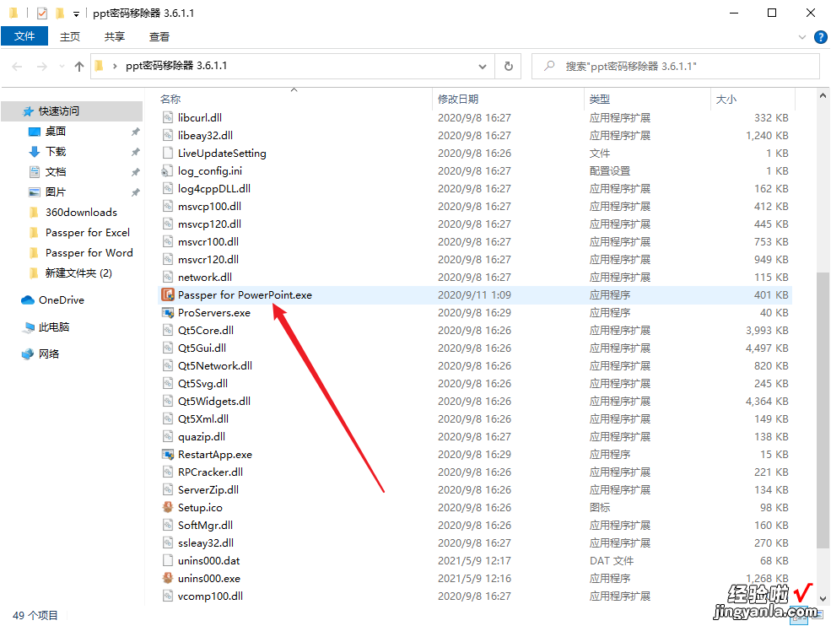Viewport: 831px width, 626px height.
Task: Switch to the 主页 (Home) ribbon tab
Action: click(x=70, y=36)
